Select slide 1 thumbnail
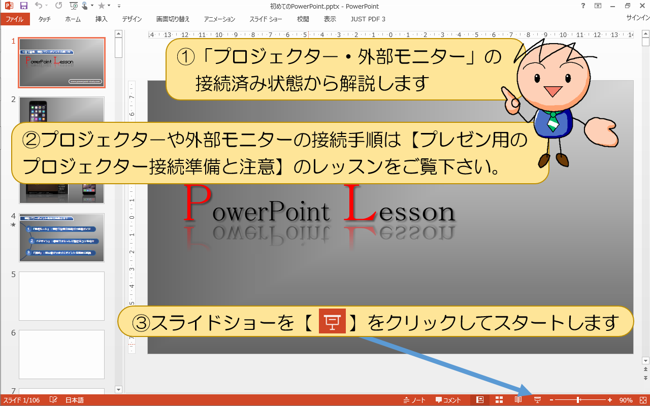The height and width of the screenshot is (406, 650). 61,62
